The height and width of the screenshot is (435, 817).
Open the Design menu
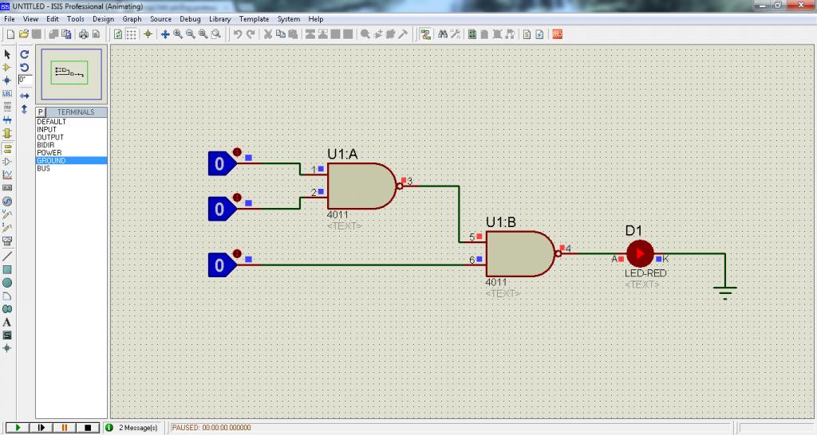103,19
